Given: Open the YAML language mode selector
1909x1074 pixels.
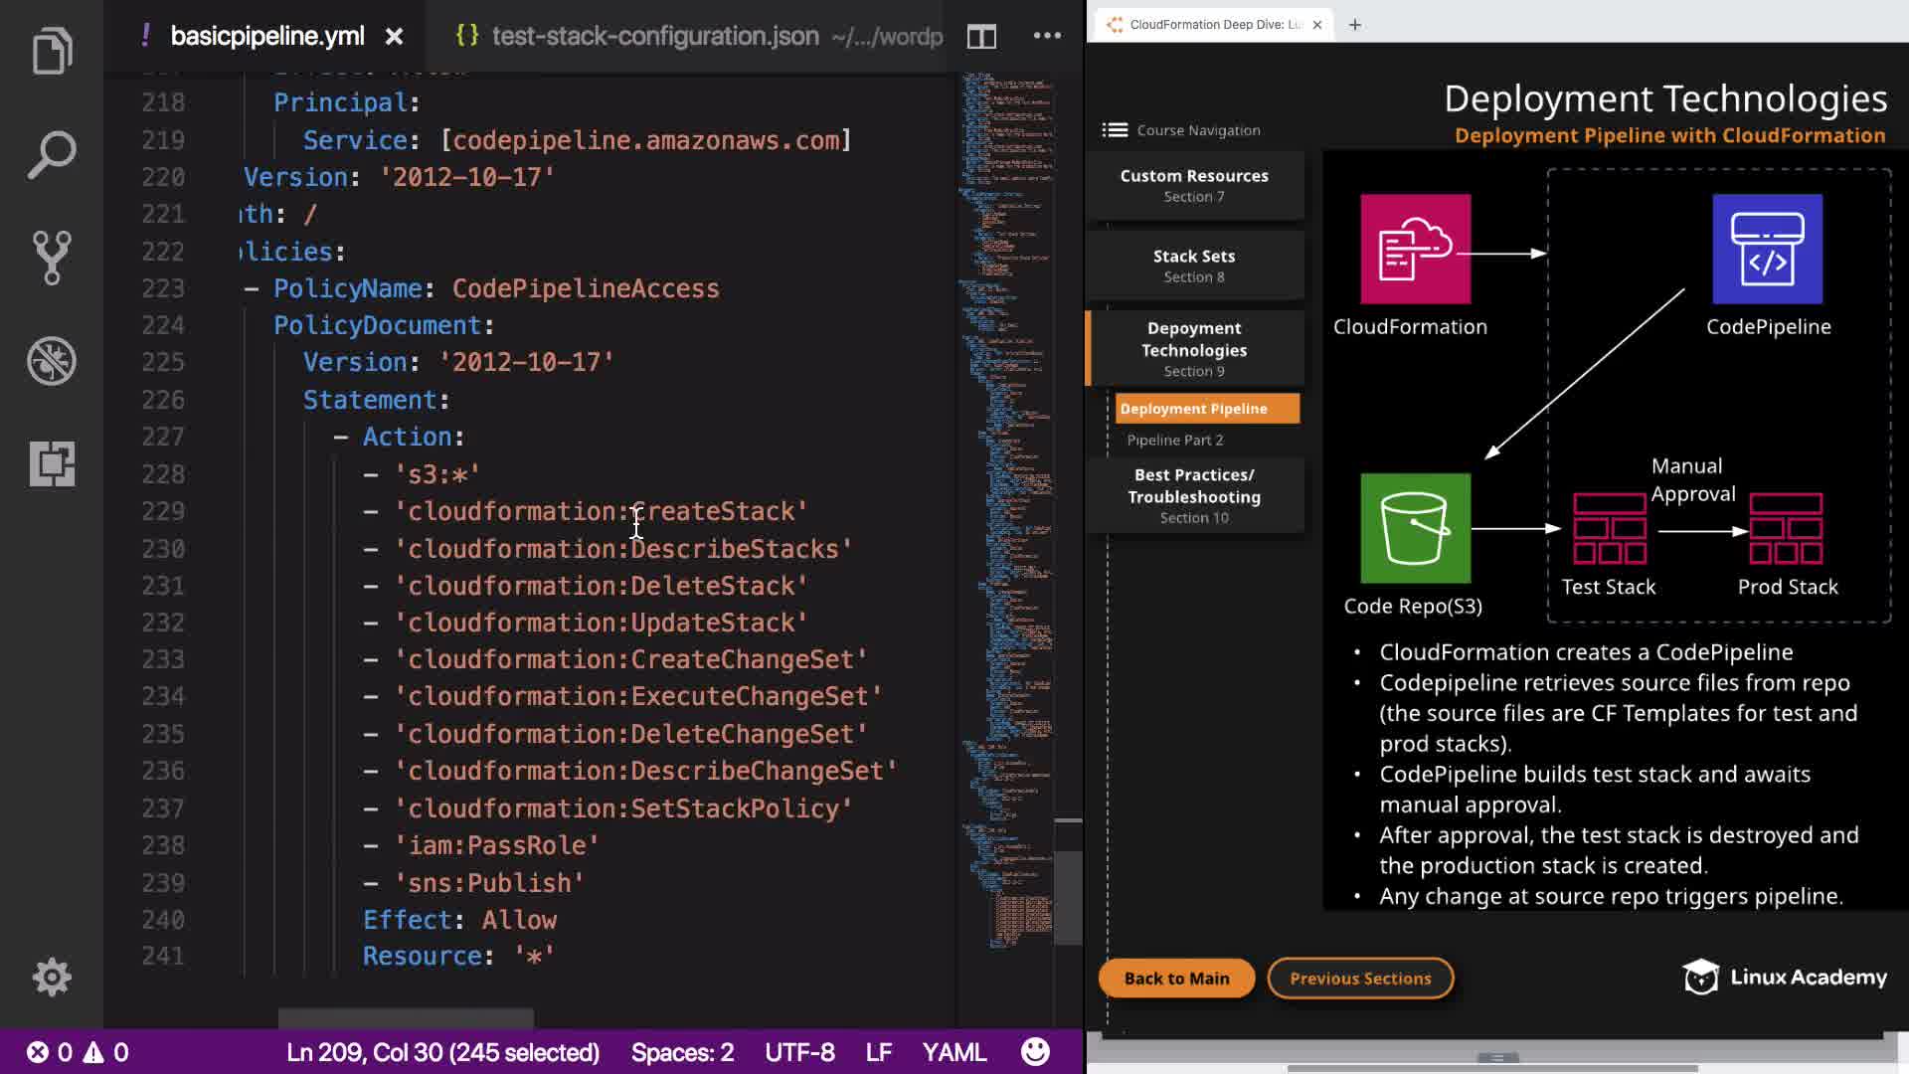Looking at the screenshot, I should point(954,1052).
